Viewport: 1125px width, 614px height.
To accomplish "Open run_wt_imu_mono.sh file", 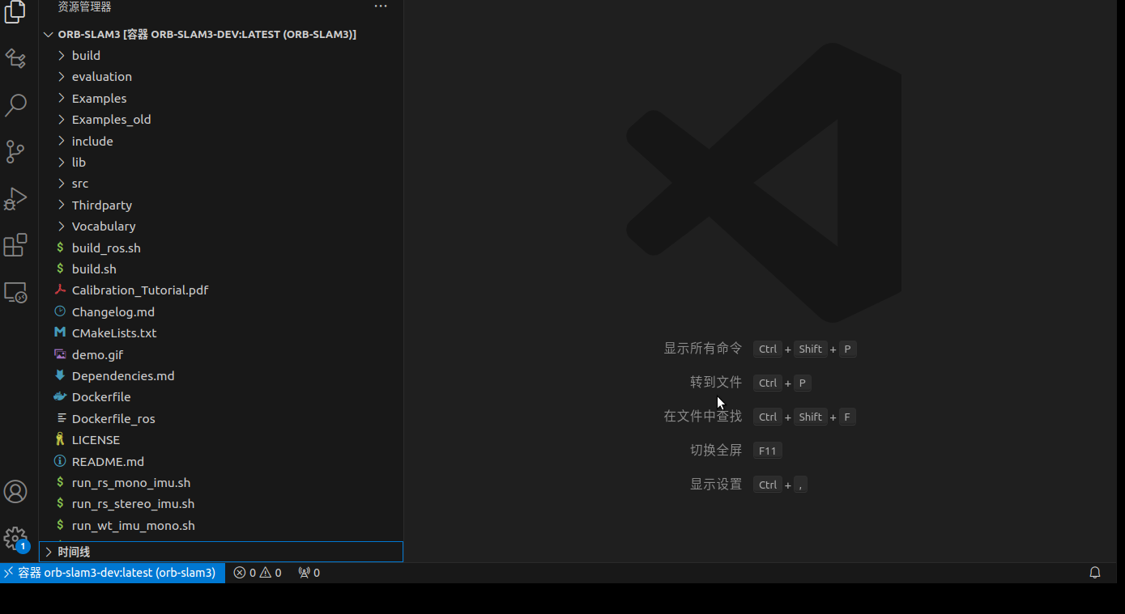I will (221, 526).
